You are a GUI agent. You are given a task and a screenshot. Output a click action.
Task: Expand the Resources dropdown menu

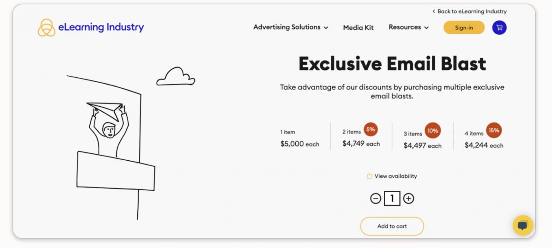pyautogui.click(x=408, y=28)
